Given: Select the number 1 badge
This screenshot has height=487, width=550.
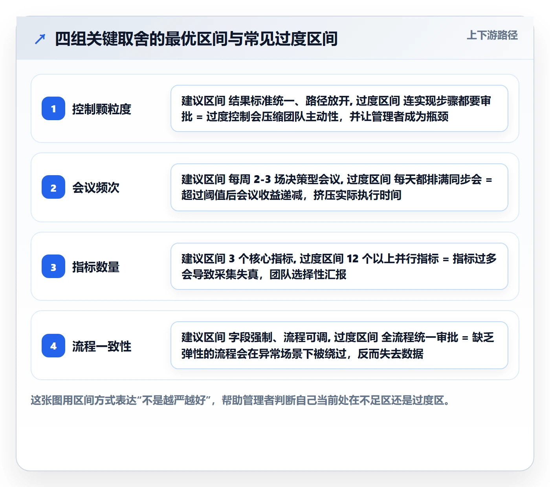Looking at the screenshot, I should coord(53,108).
